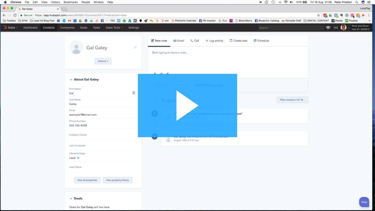375x211 pixels.
Task: Play the video overlay
Action: pyautogui.click(x=187, y=105)
